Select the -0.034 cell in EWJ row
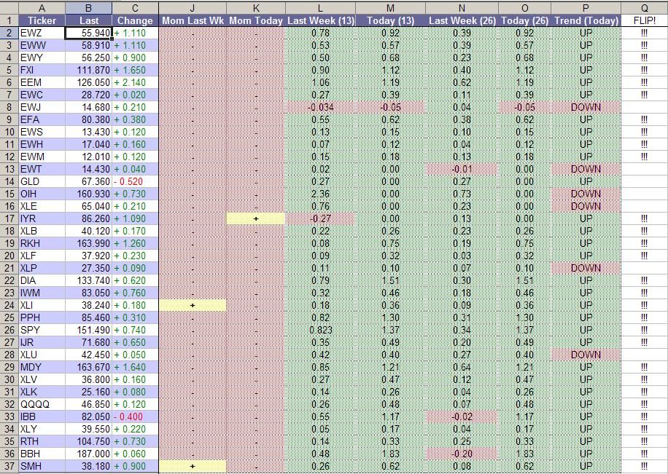This screenshot has width=668, height=474. point(320,107)
